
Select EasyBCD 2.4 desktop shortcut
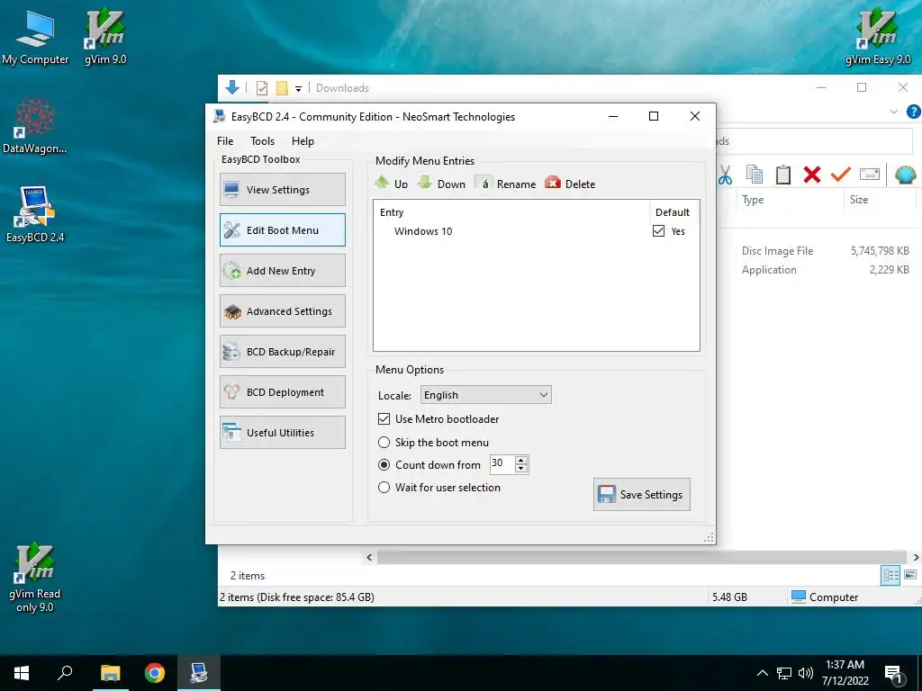coord(35,214)
